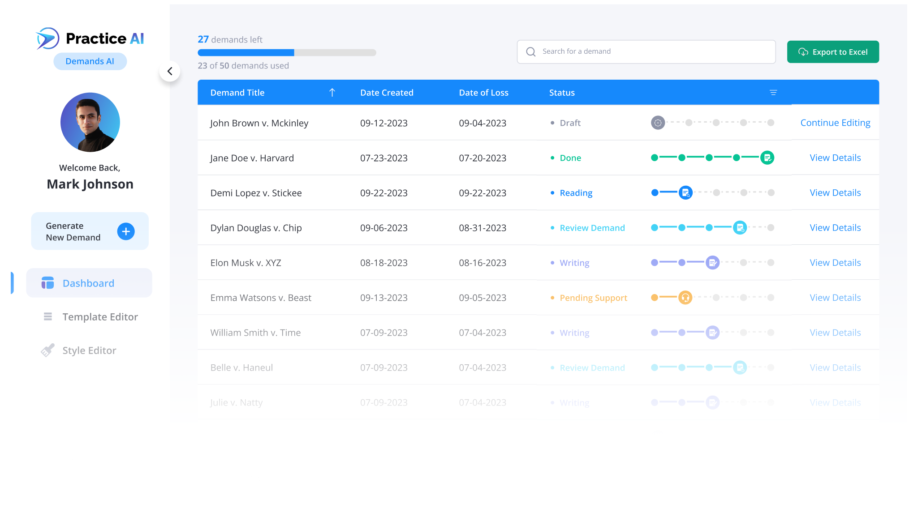922x525 pixels.
Task: Switch to Dashboard tab
Action: (88, 283)
